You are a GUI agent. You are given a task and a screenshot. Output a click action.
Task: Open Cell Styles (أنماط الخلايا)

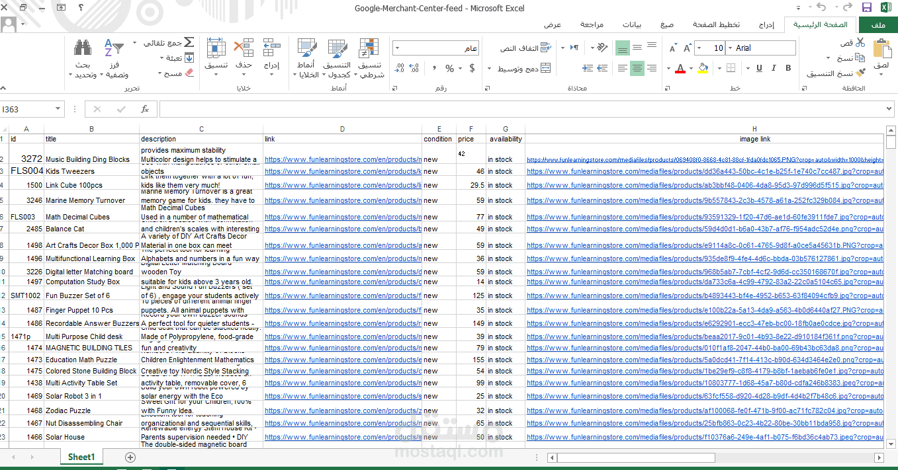(x=306, y=58)
